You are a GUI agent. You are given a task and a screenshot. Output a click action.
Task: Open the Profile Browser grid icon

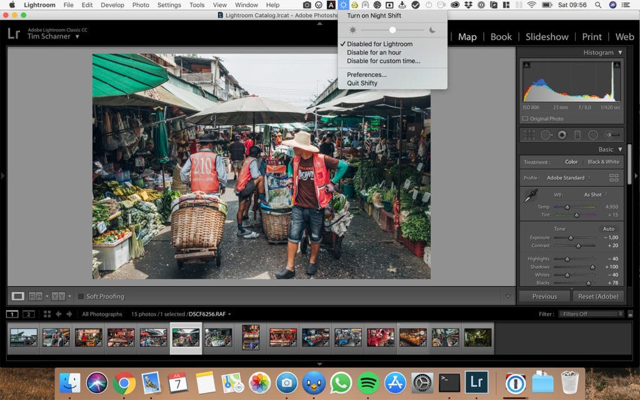(614, 177)
